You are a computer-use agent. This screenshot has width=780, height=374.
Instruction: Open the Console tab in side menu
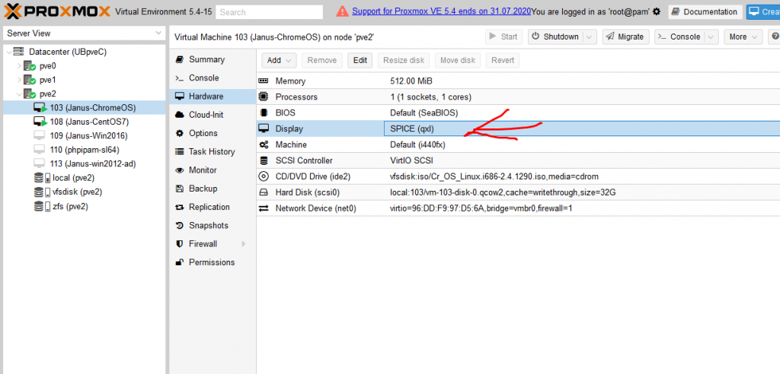pyautogui.click(x=213, y=78)
